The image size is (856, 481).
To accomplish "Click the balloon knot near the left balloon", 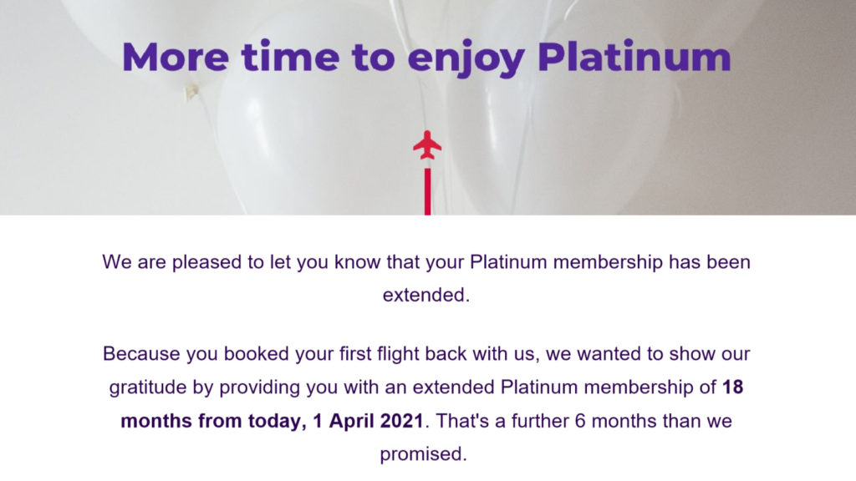I will tap(191, 92).
